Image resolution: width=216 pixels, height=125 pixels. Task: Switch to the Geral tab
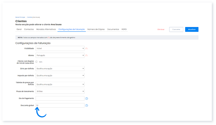19,29
